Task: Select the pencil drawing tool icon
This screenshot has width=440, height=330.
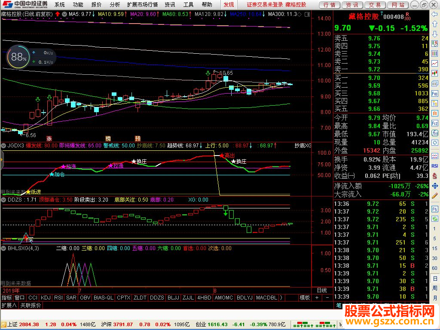Action: tap(435, 196)
